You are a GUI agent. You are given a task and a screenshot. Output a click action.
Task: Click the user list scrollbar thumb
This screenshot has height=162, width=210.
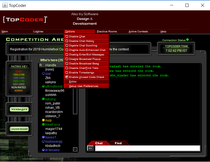coord(75,101)
